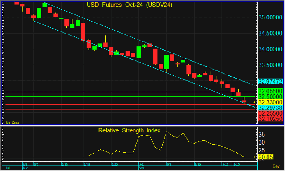Click the Relative Strength Index label
Screen dimensions: 285x171
point(129,130)
